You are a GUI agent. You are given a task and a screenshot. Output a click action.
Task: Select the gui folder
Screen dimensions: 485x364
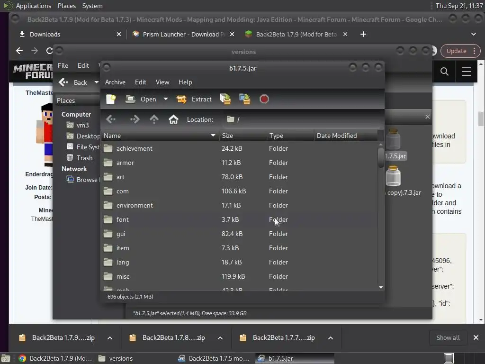pyautogui.click(x=240, y=234)
